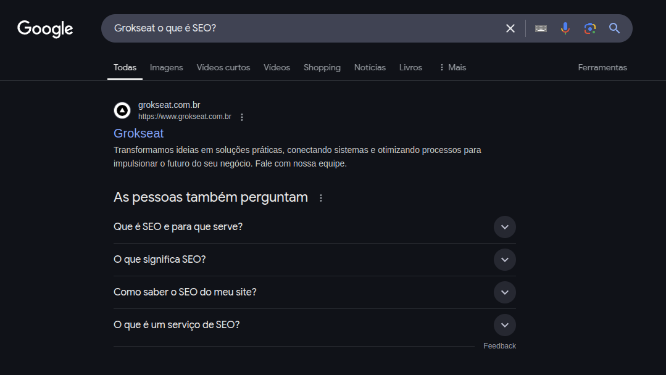Start voice search with the microphone icon
This screenshot has width=666, height=375.
tap(565, 28)
